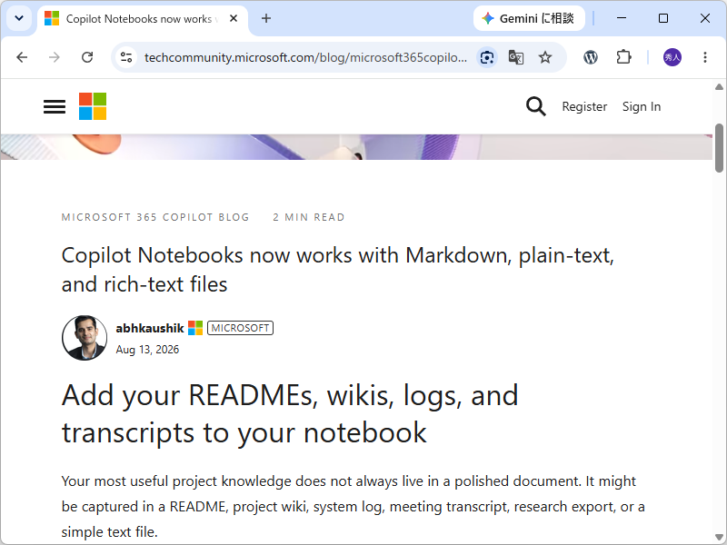Click the article hero banner image
The height and width of the screenshot is (545, 727).
(x=356, y=147)
